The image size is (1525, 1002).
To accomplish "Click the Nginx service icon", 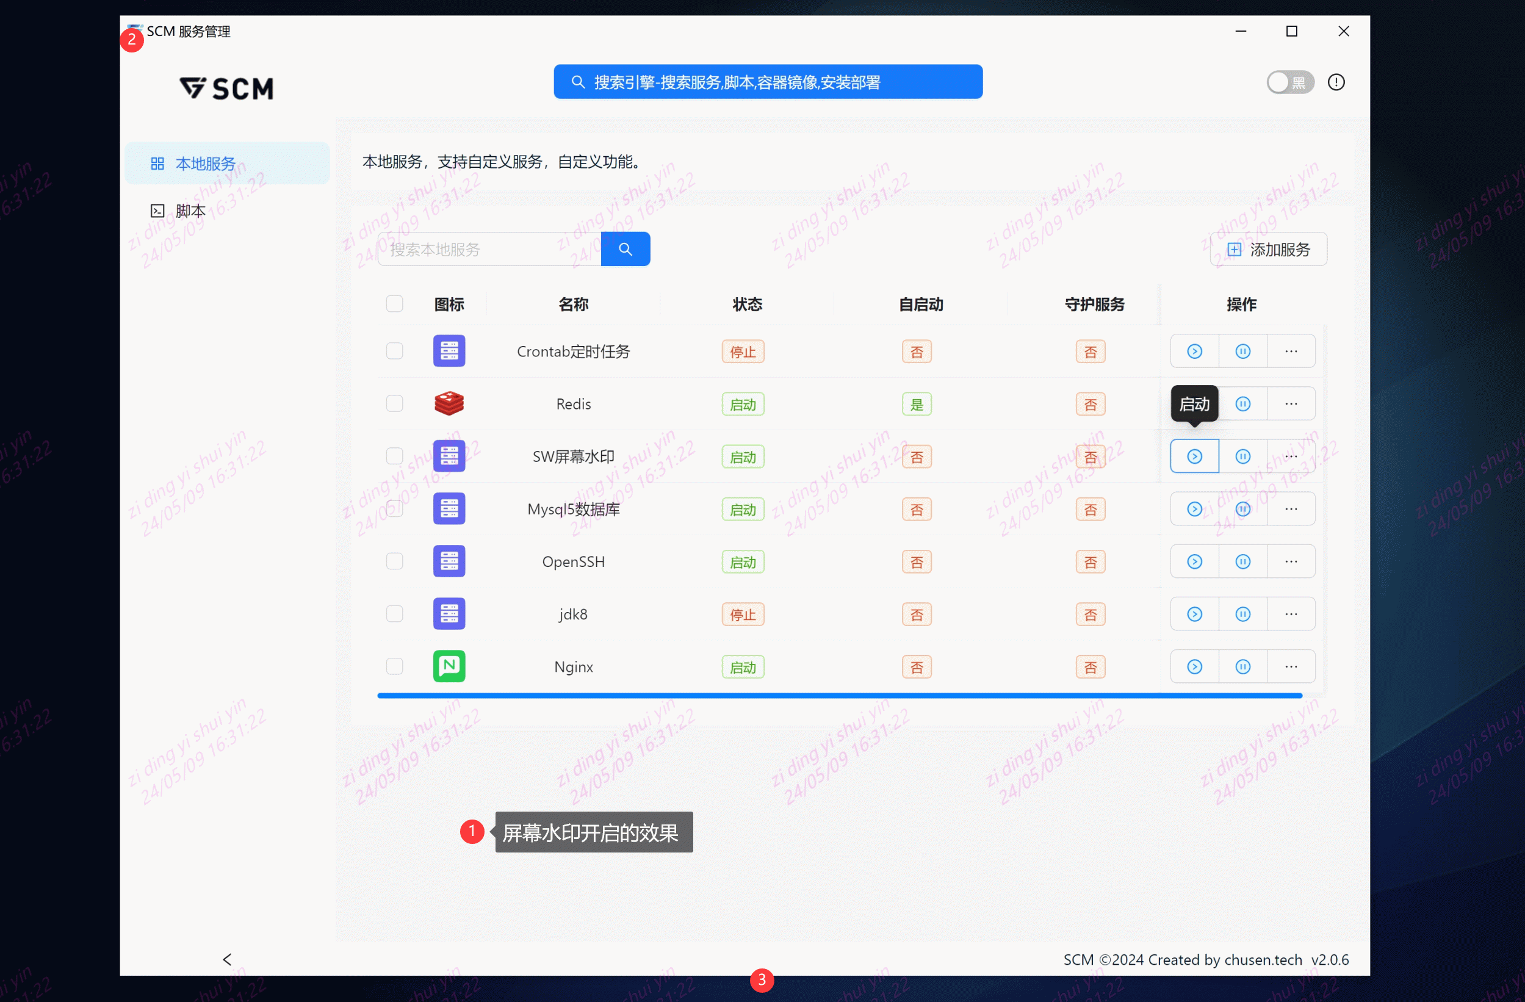I will [x=449, y=666].
